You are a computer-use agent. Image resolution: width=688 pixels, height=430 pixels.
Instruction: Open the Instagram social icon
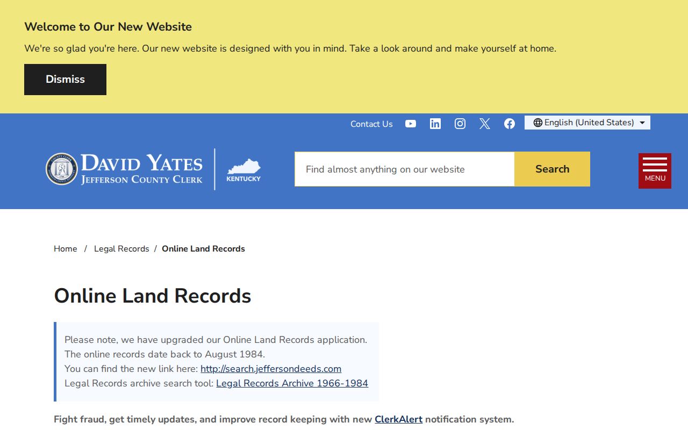coord(460,124)
